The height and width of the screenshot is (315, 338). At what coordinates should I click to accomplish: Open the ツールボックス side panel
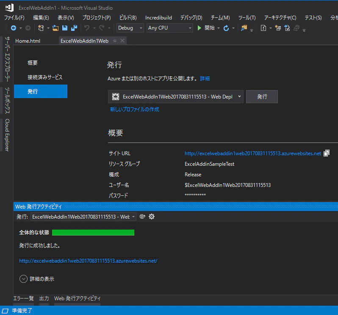tap(7, 100)
